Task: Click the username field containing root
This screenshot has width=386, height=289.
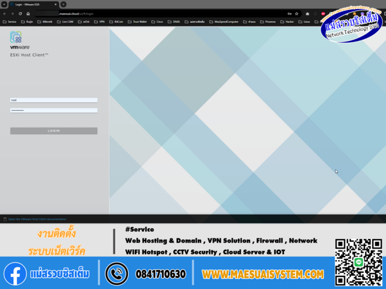Action: [54, 100]
